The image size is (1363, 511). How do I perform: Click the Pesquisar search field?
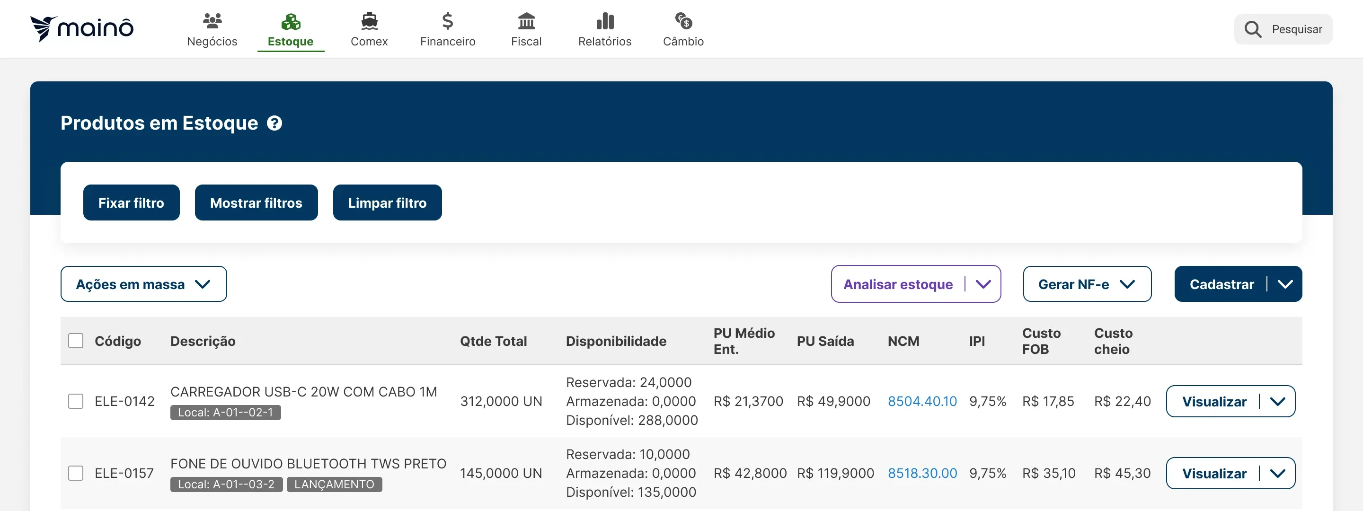1283,29
